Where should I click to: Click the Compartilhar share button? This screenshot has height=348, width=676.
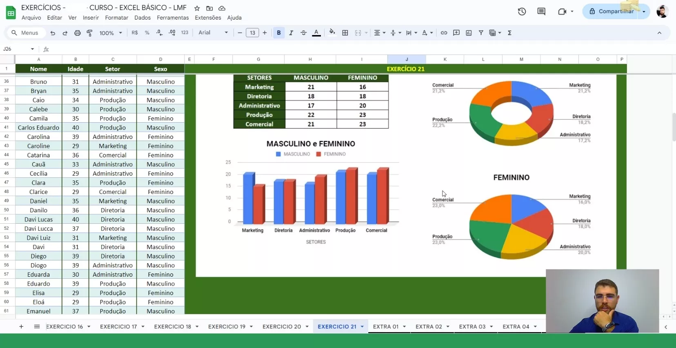611,11
